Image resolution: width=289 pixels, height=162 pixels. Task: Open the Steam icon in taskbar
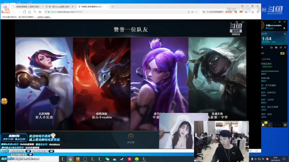[122, 159]
